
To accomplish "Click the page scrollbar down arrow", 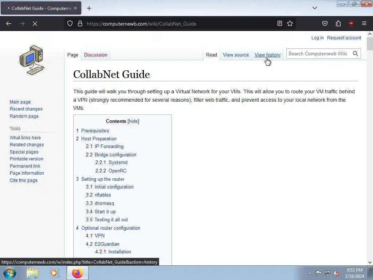I will [370, 262].
